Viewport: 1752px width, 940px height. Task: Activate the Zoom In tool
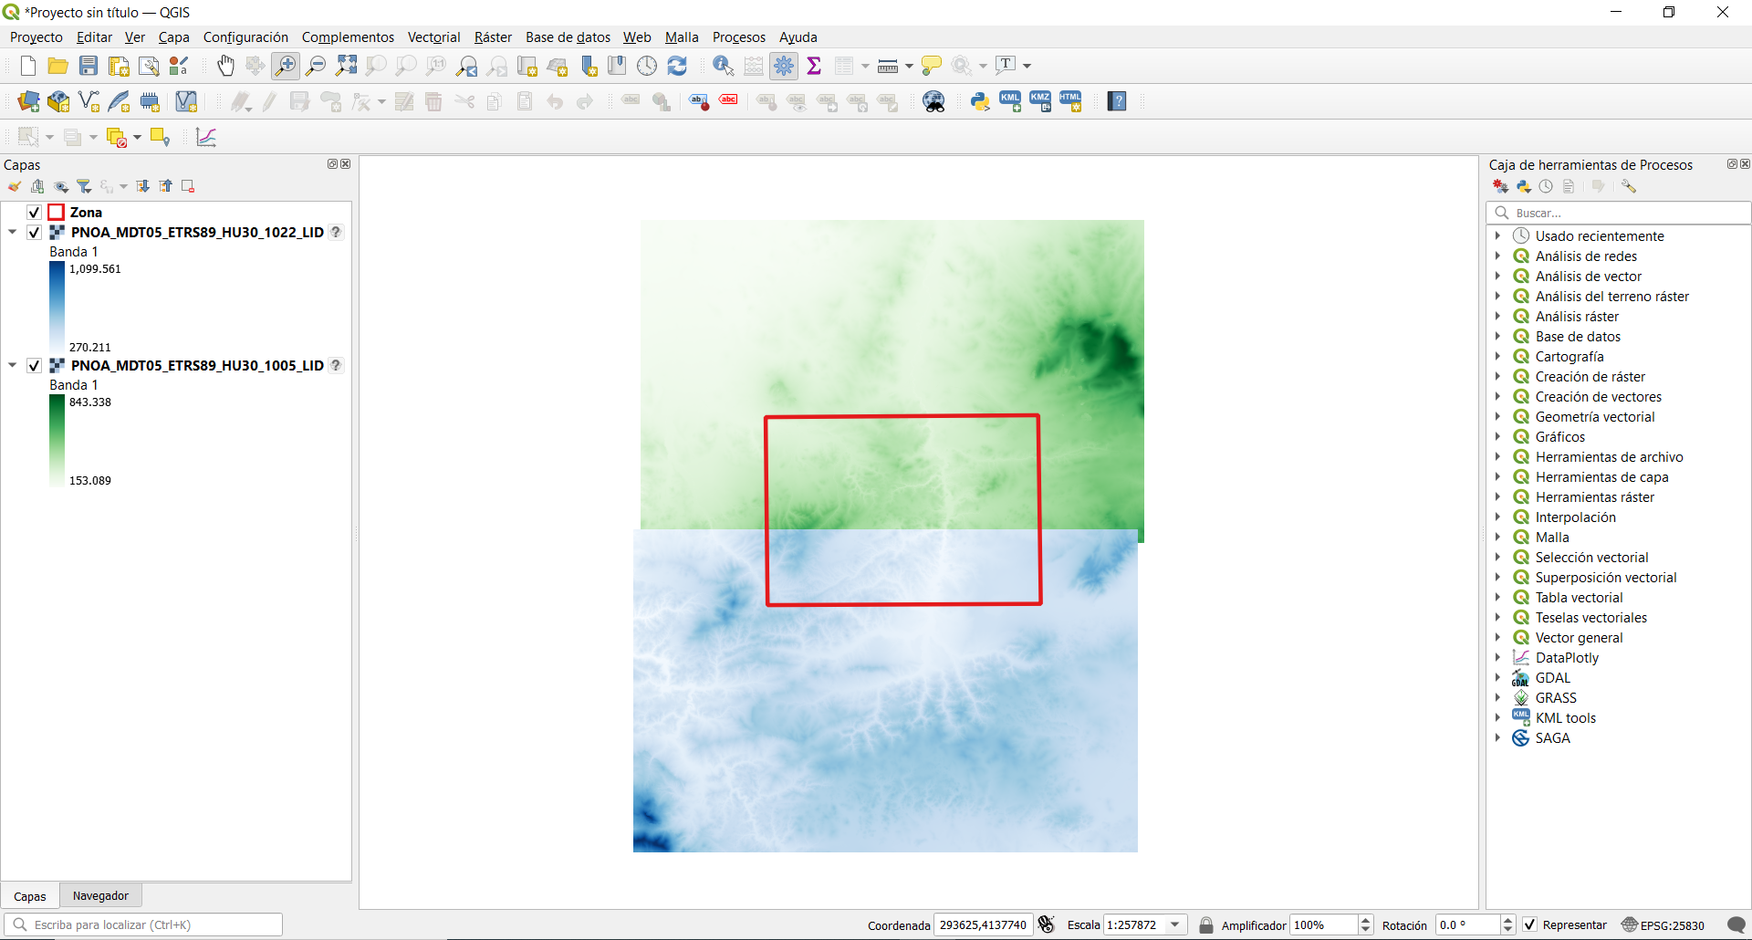[x=286, y=66]
